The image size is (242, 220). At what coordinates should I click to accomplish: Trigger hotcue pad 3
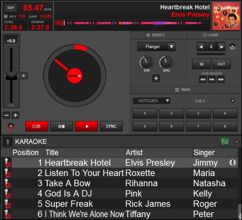point(198,113)
